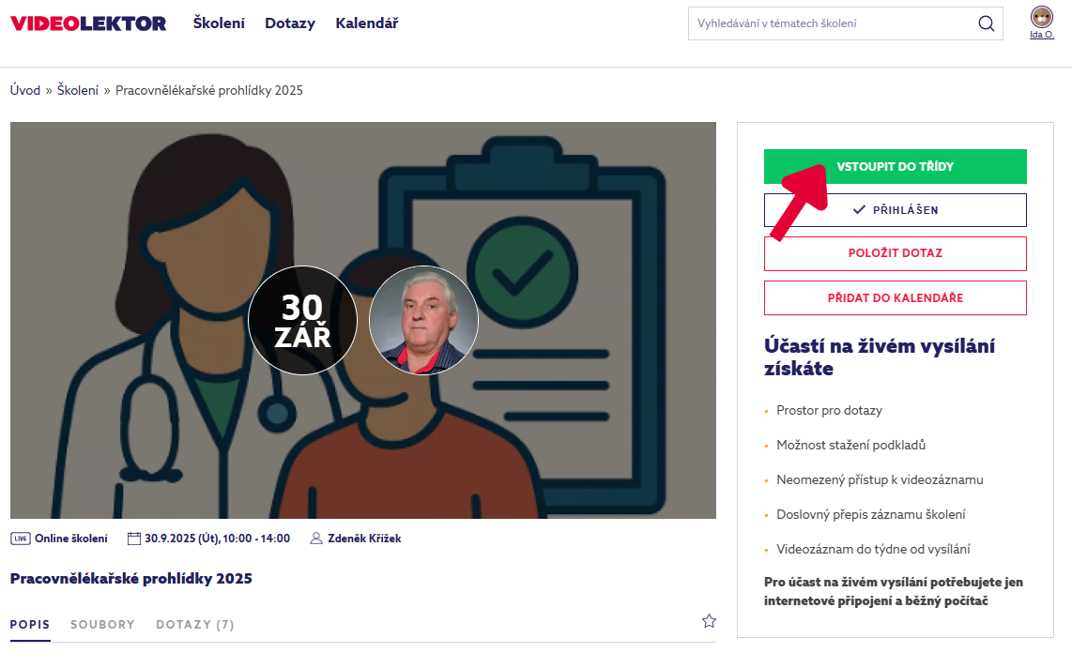Click the favorite star icon
This screenshot has width=1072, height=668.
click(x=709, y=621)
